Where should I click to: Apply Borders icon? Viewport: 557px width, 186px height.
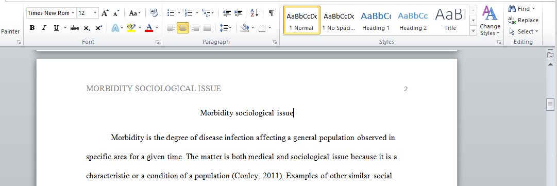[262, 28]
